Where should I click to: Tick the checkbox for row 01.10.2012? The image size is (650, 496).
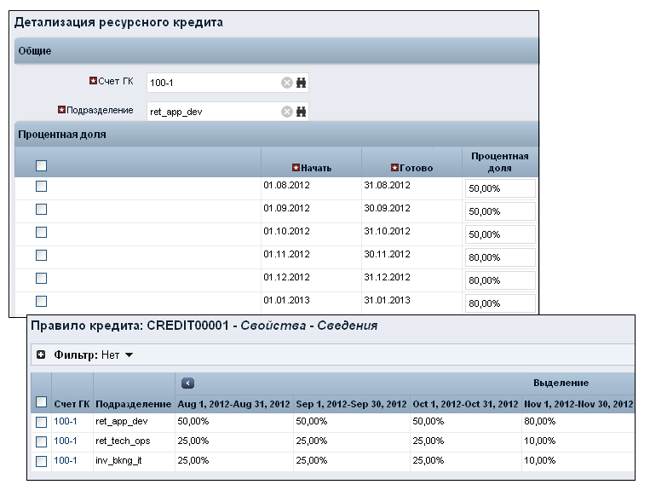pyautogui.click(x=41, y=233)
